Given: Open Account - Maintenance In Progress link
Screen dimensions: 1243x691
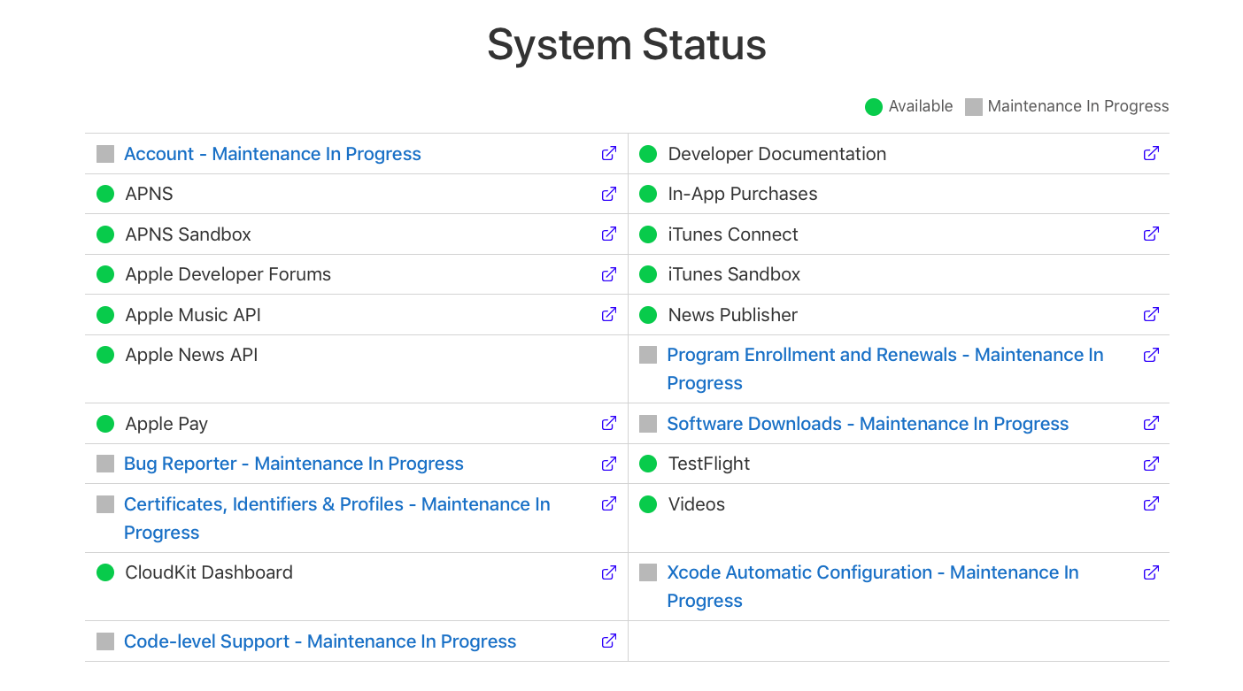Looking at the screenshot, I should (273, 154).
